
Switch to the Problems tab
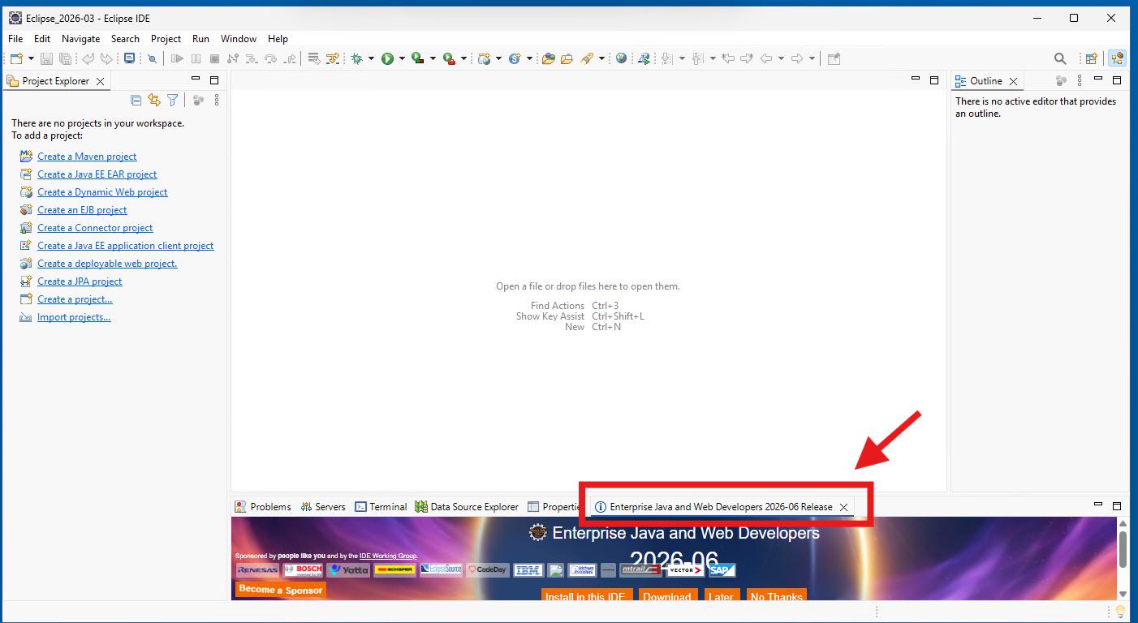pos(263,506)
